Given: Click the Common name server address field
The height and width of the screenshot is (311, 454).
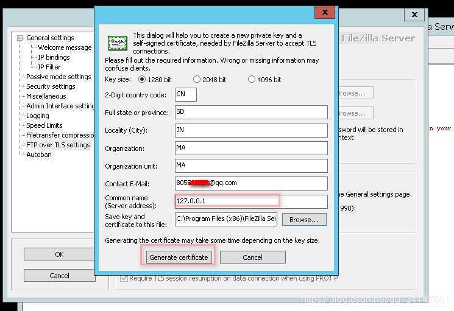Looking at the screenshot, I should click(x=251, y=201).
